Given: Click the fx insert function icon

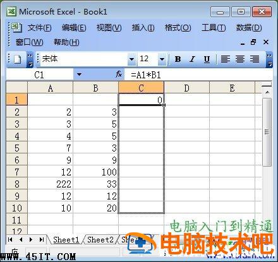Looking at the screenshot, I should tap(119, 74).
